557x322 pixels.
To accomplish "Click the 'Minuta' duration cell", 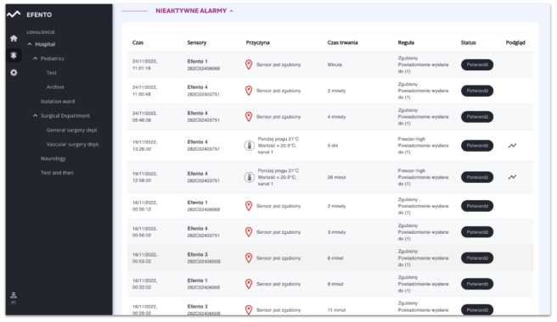I will [x=335, y=64].
